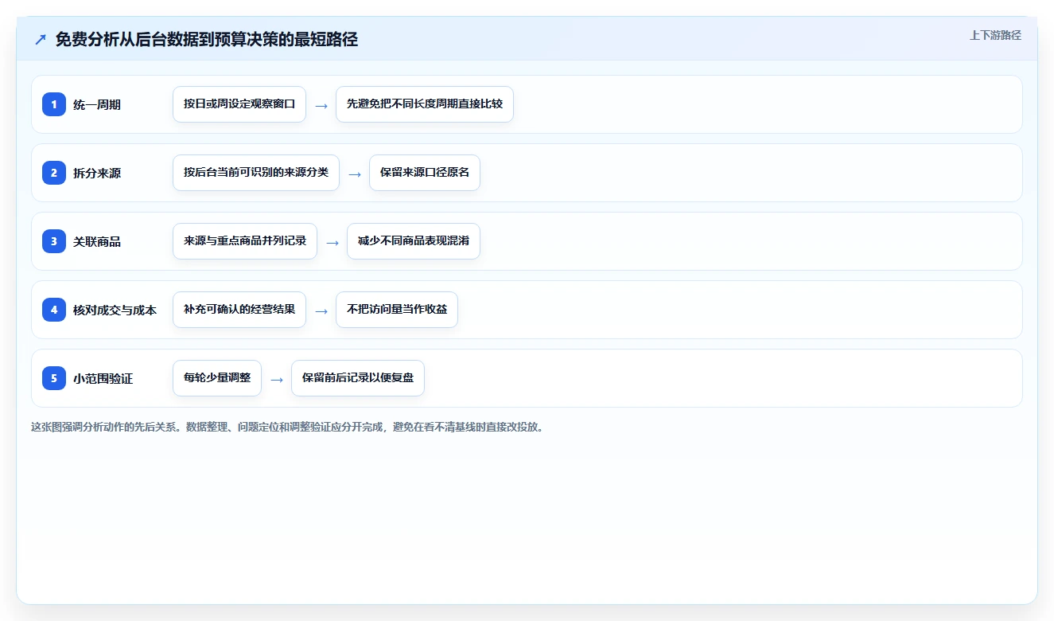Screen dimensions: 1054x621
Task: Click the 小范围验证 step label
Action: [103, 378]
